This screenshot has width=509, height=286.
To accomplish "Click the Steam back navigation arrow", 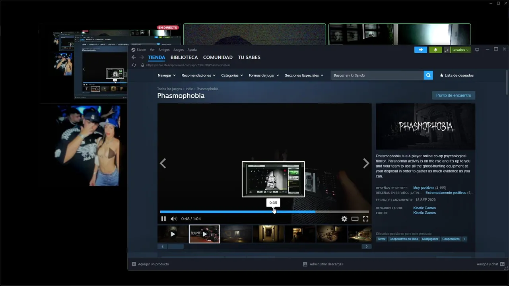I will [x=134, y=57].
